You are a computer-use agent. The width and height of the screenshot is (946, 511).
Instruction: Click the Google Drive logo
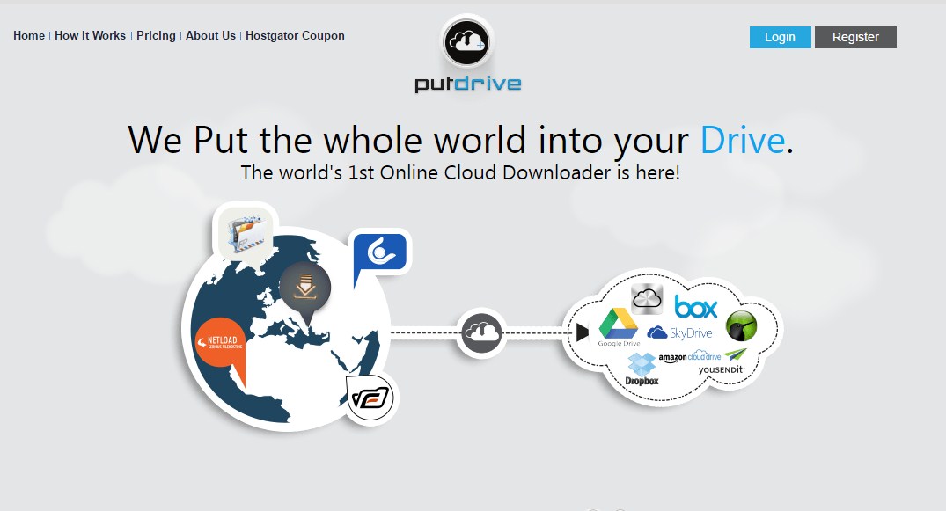[619, 327]
